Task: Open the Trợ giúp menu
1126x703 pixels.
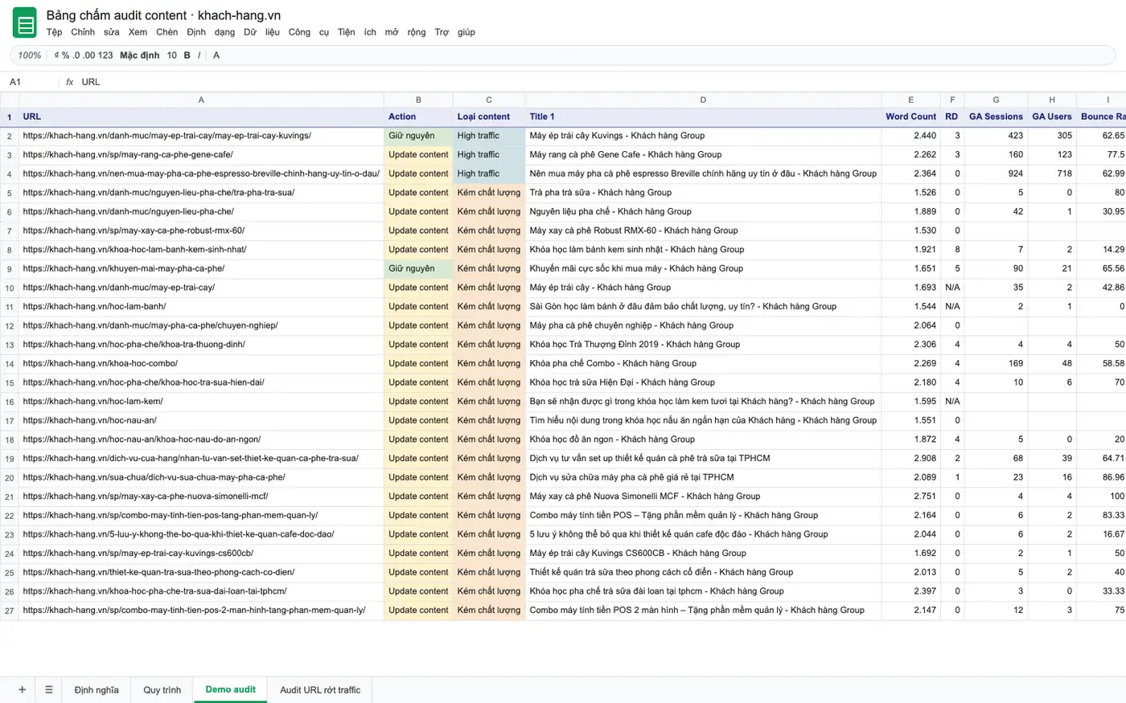Action: (x=454, y=32)
